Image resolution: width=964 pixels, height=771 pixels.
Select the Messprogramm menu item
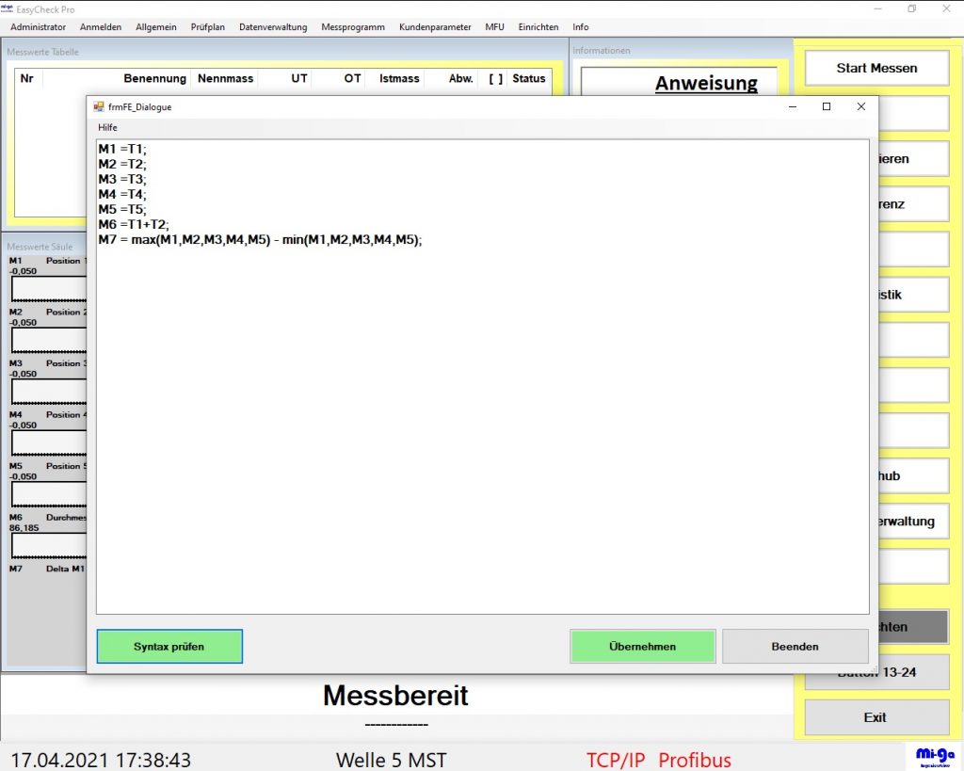click(x=353, y=27)
